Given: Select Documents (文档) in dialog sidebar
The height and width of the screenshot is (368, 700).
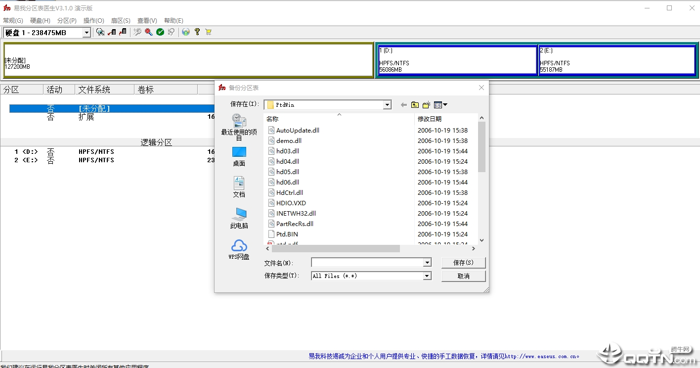Looking at the screenshot, I should point(239,187).
